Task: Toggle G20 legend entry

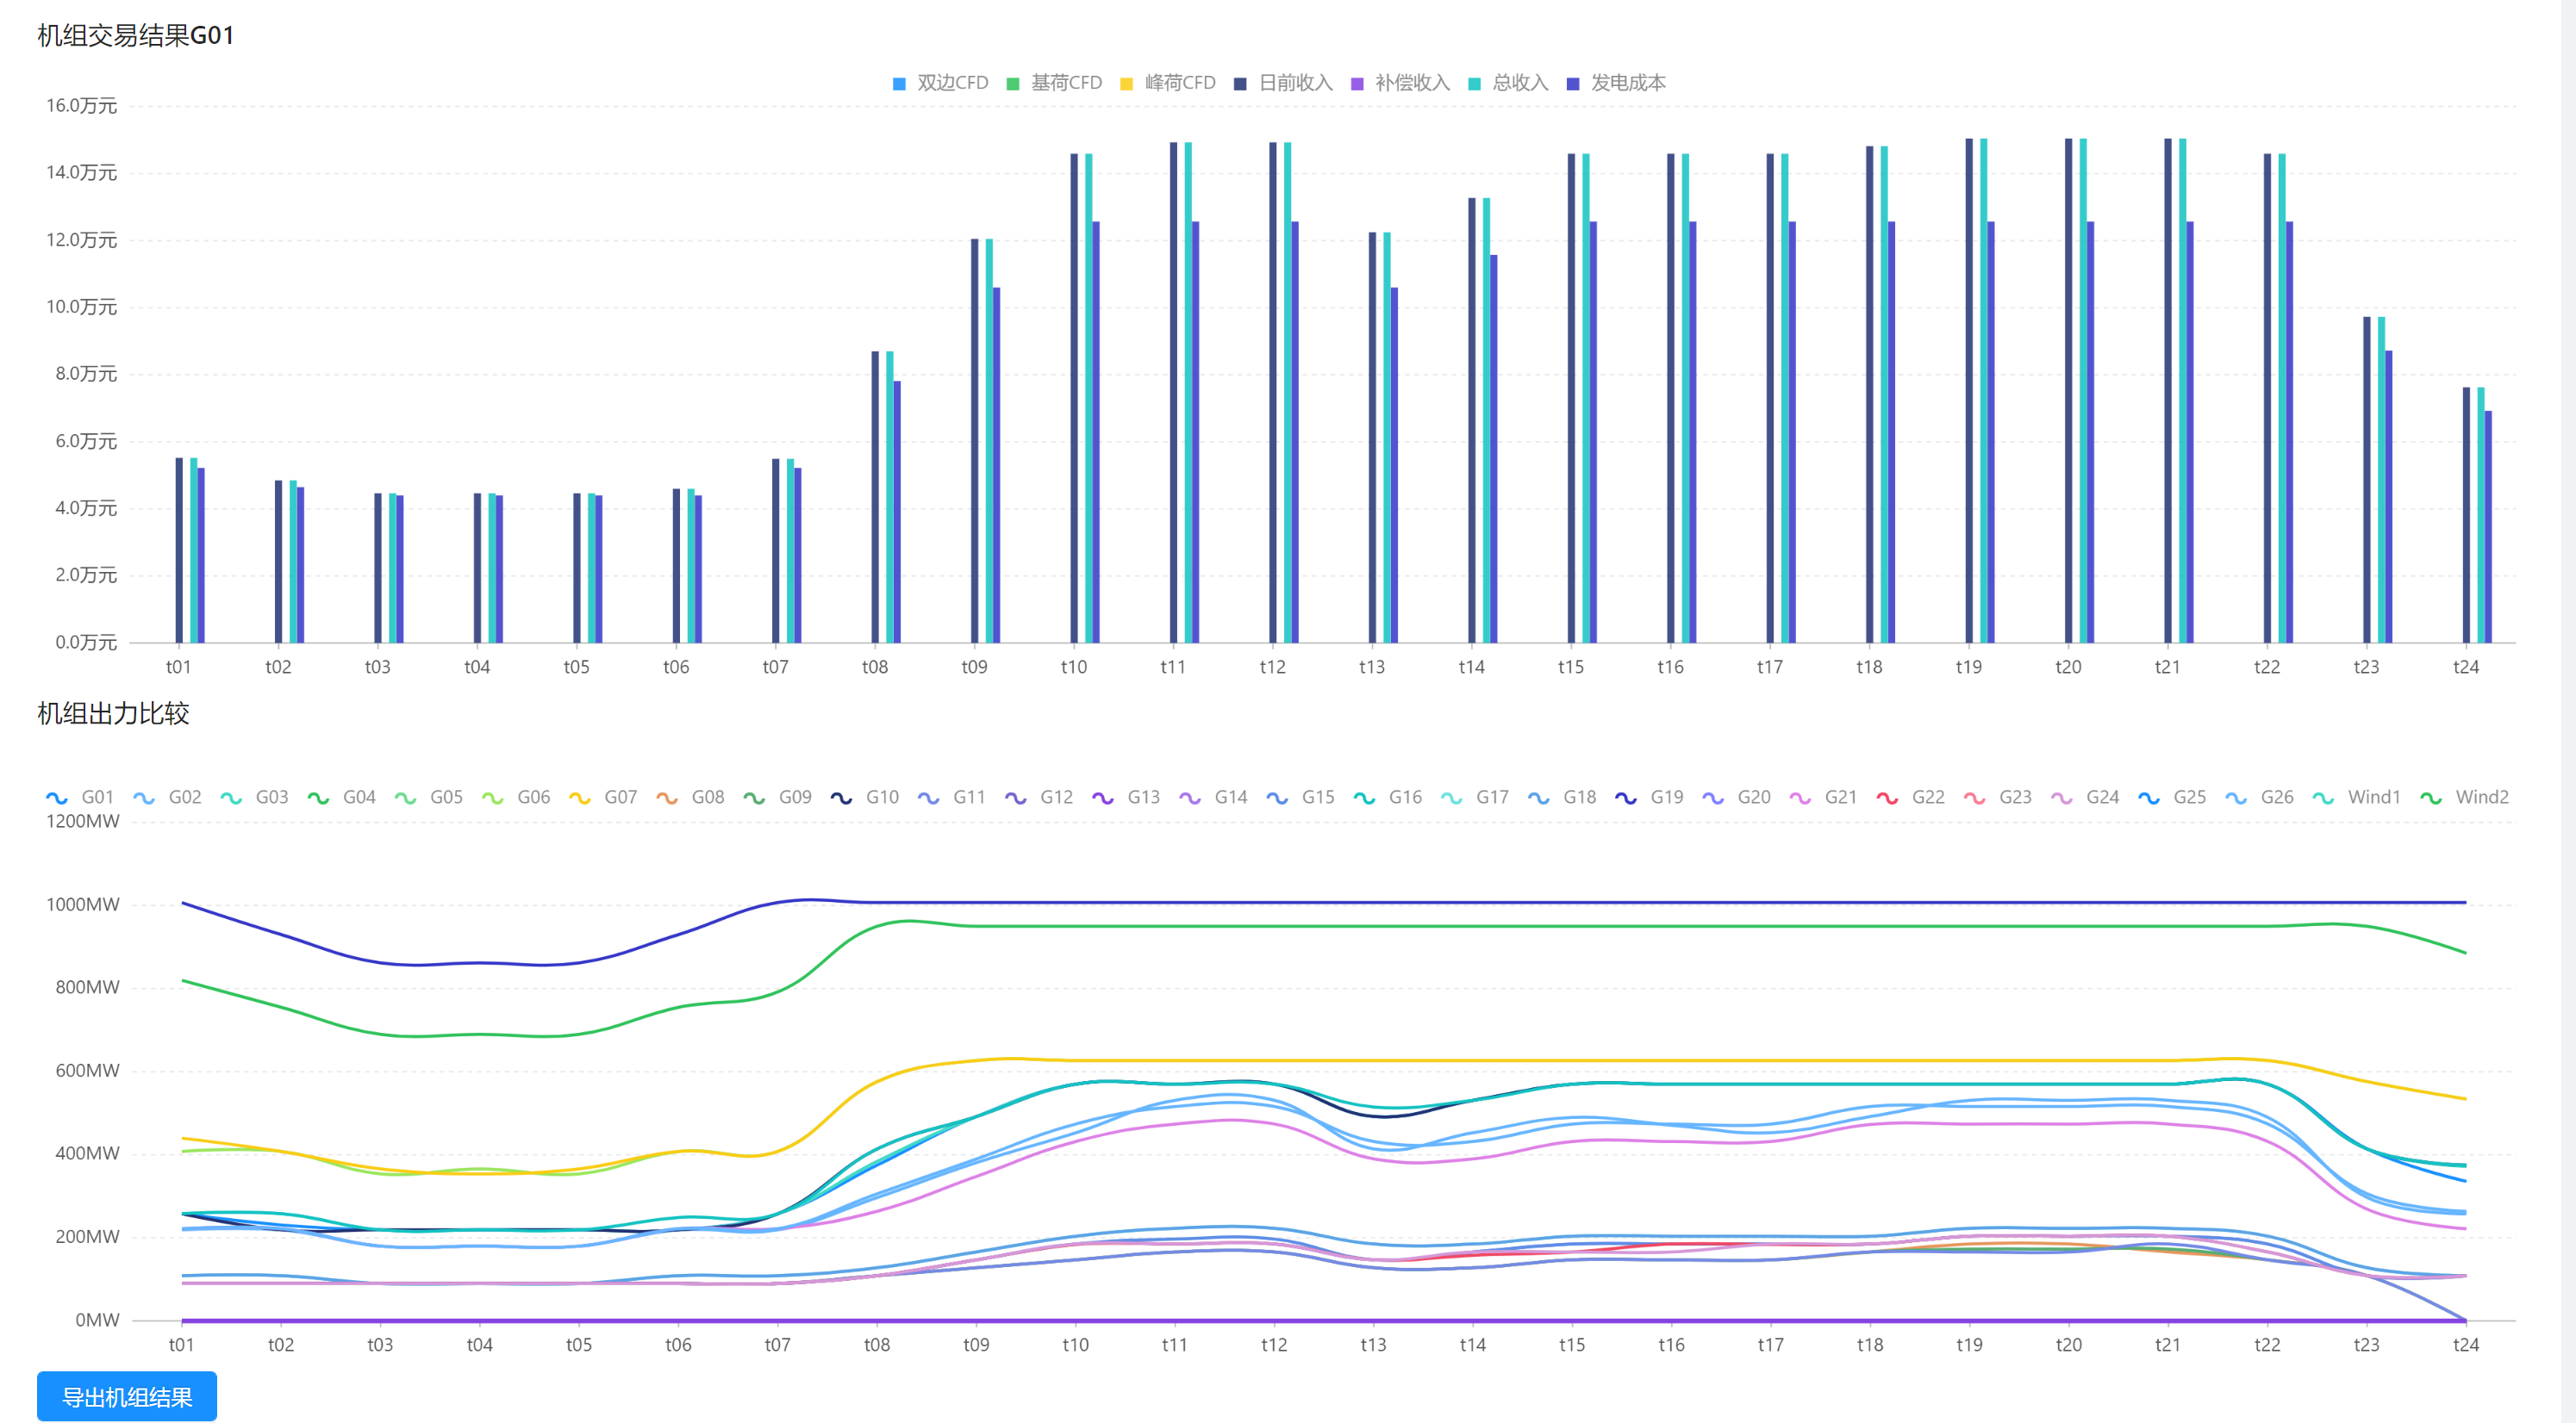Action: pos(1736,798)
